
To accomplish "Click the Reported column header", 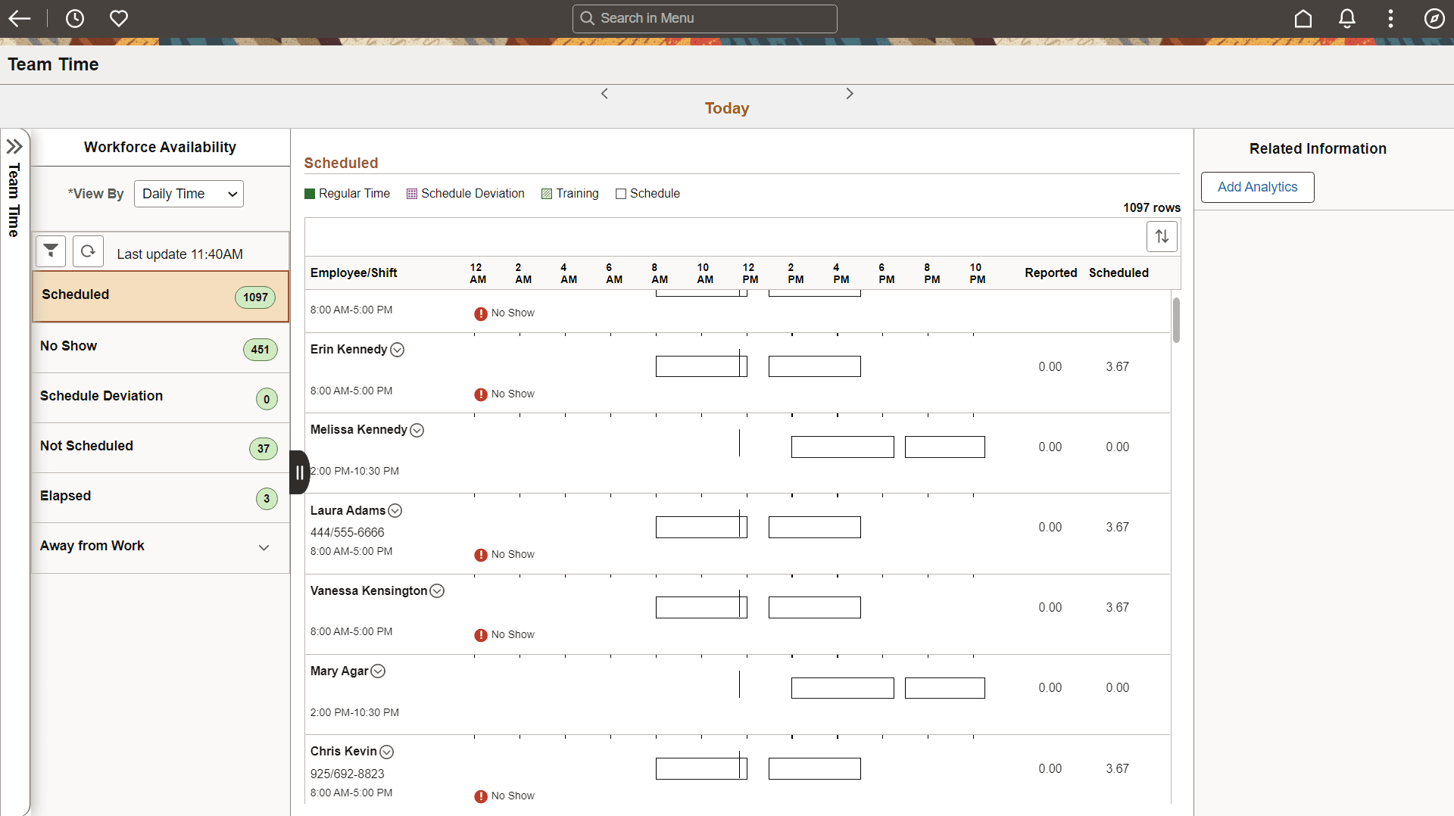I will (x=1051, y=273).
